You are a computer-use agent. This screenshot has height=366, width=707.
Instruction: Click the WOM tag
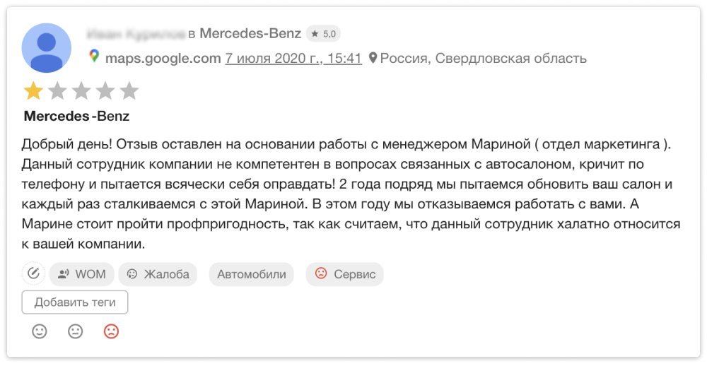coord(82,274)
